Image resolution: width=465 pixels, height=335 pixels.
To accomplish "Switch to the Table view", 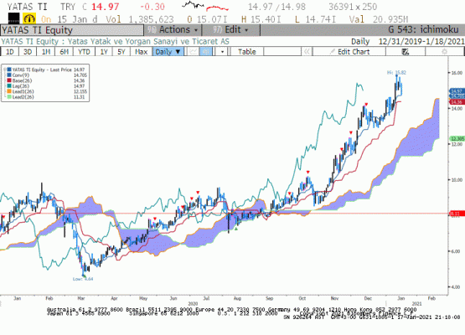I will (246, 52).
